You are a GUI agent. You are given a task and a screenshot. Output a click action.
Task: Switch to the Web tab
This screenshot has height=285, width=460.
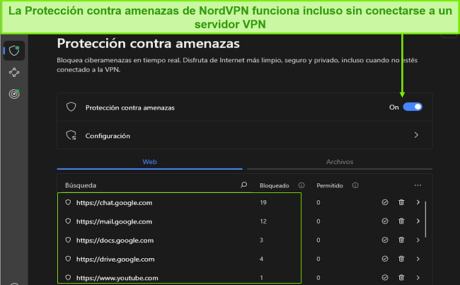(149, 161)
